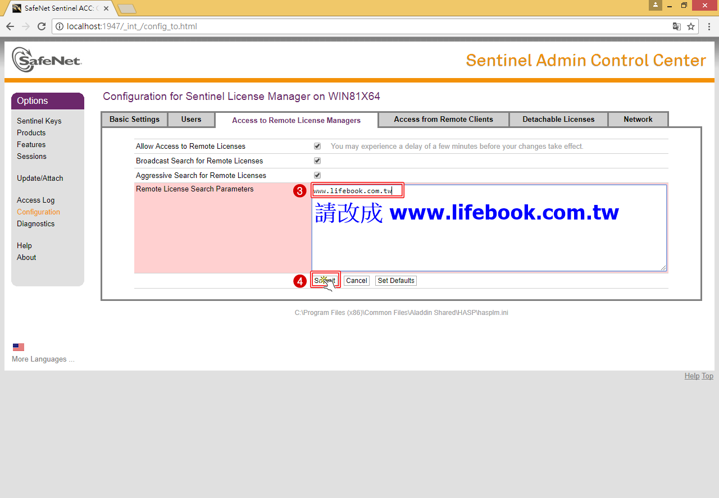The height and width of the screenshot is (498, 719).
Task: Open Help in the Options sidebar
Action: [24, 245]
